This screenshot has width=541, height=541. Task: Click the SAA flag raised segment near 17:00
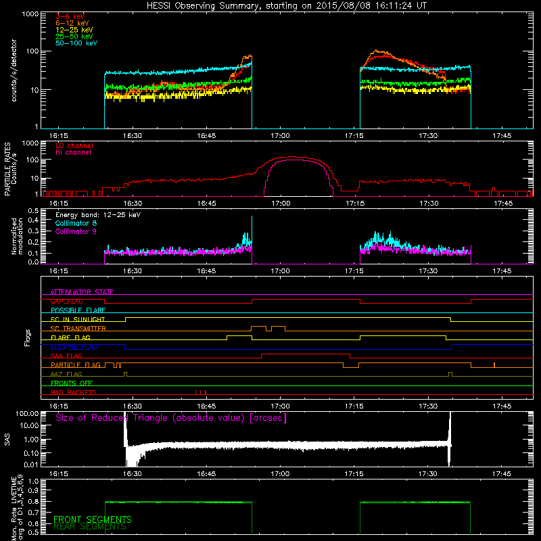coord(306,354)
